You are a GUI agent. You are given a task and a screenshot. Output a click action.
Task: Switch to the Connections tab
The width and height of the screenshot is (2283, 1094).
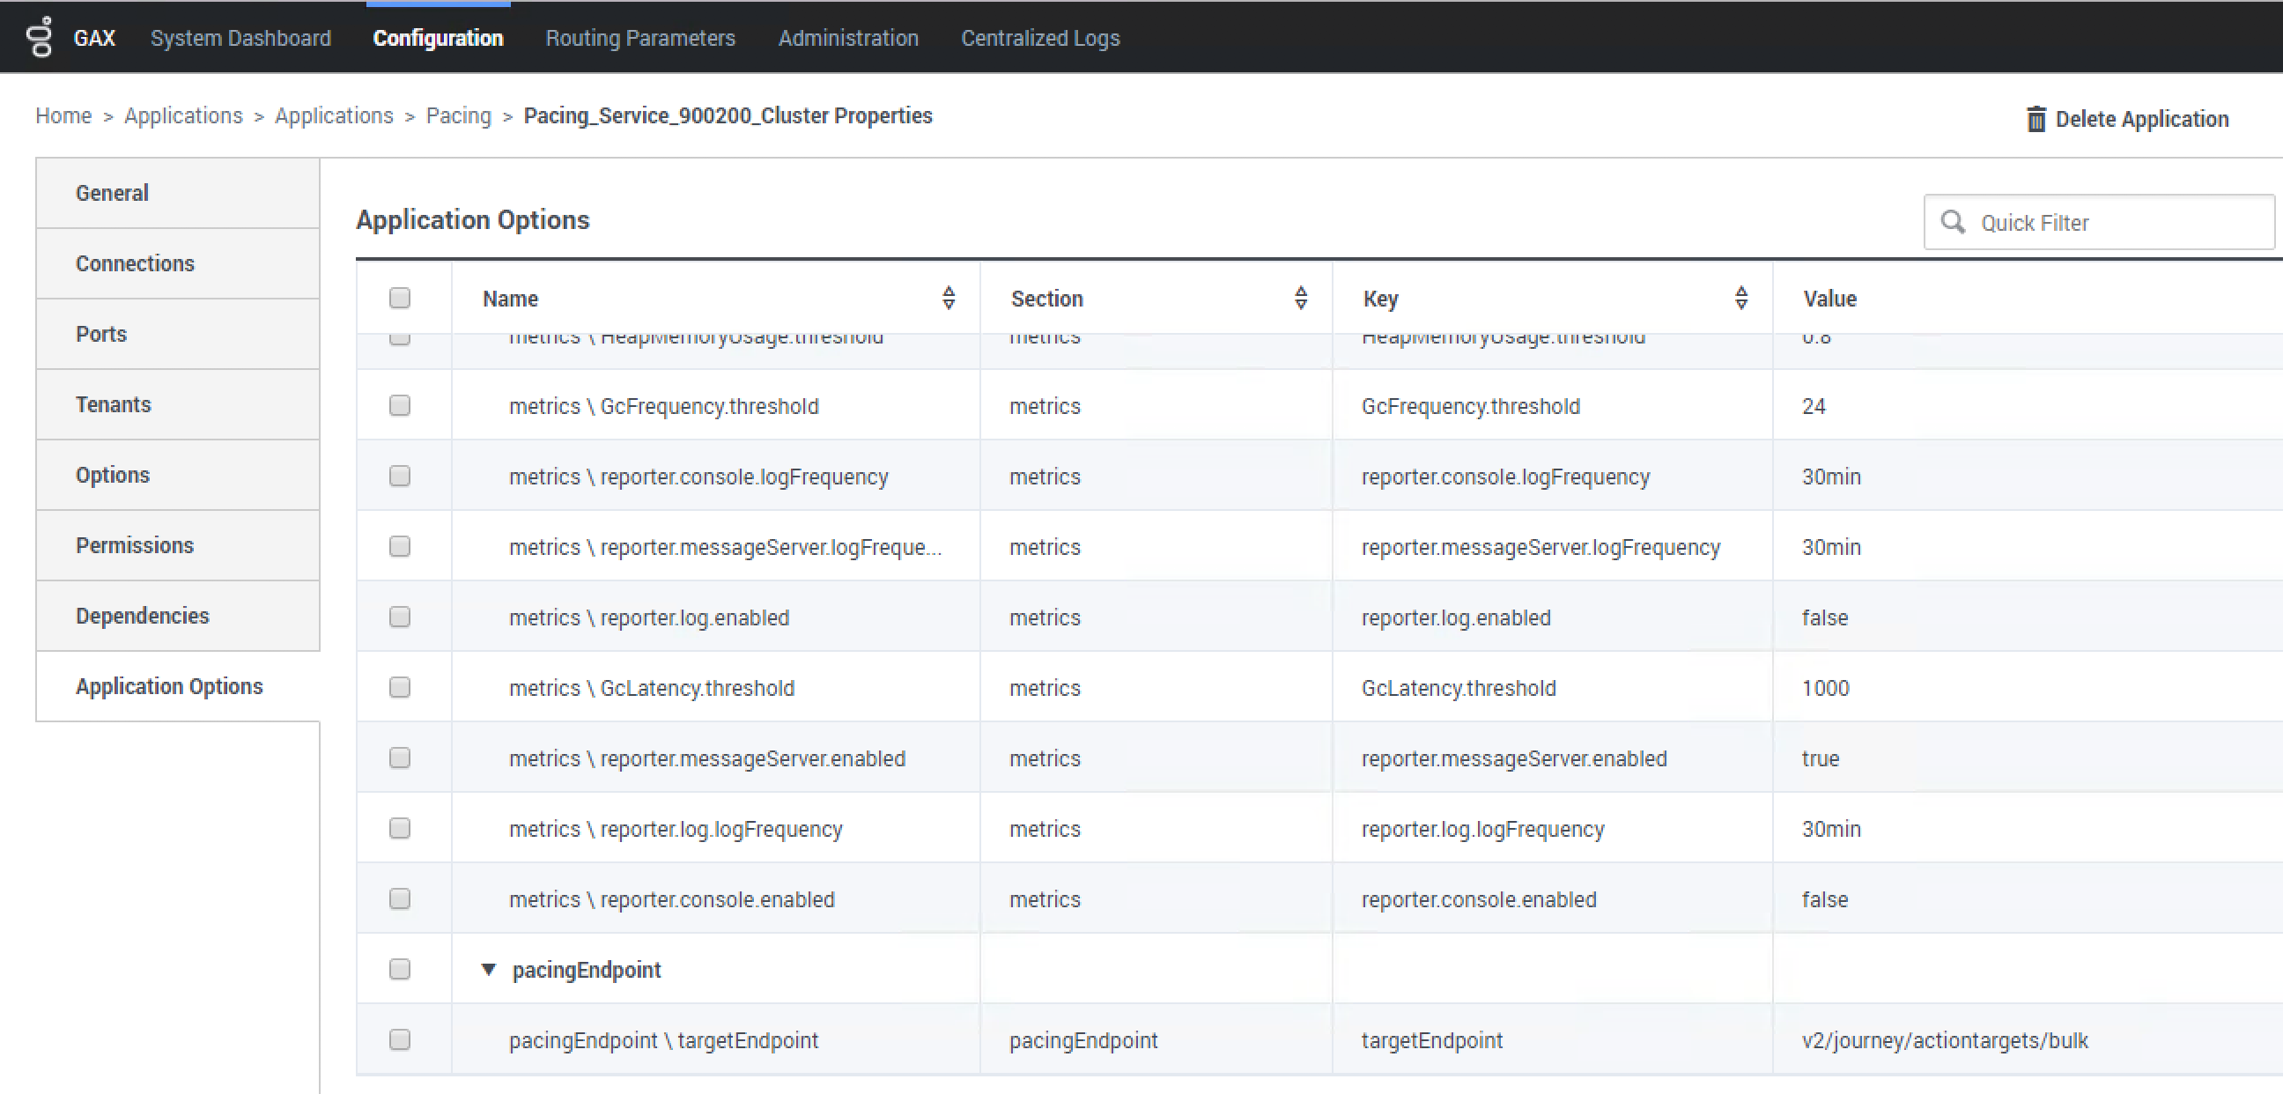coord(177,263)
